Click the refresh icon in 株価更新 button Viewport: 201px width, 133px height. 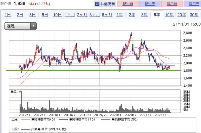click(97, 4)
